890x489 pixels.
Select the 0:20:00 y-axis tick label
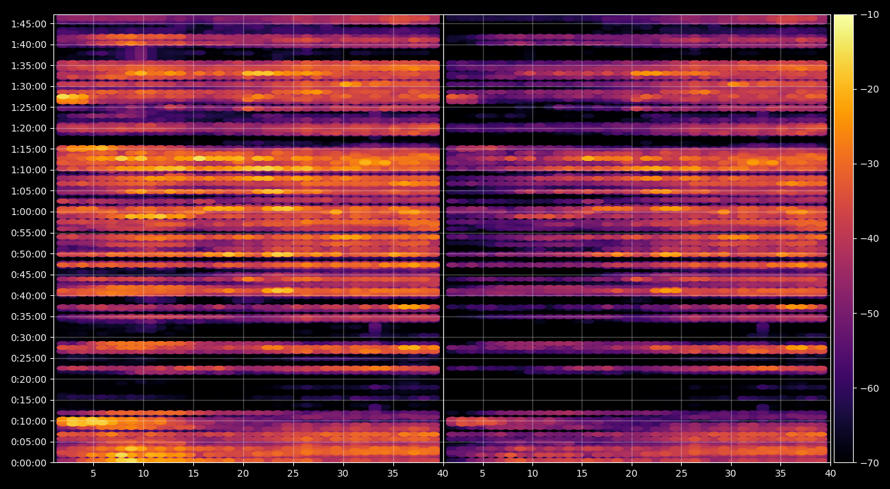tap(29, 379)
